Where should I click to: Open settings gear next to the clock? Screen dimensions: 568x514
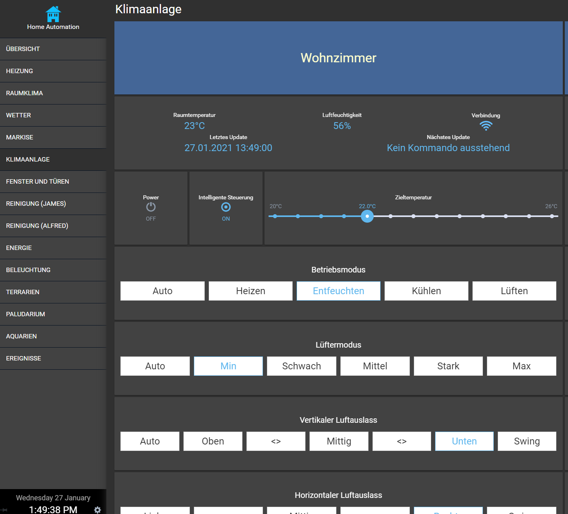click(x=98, y=510)
